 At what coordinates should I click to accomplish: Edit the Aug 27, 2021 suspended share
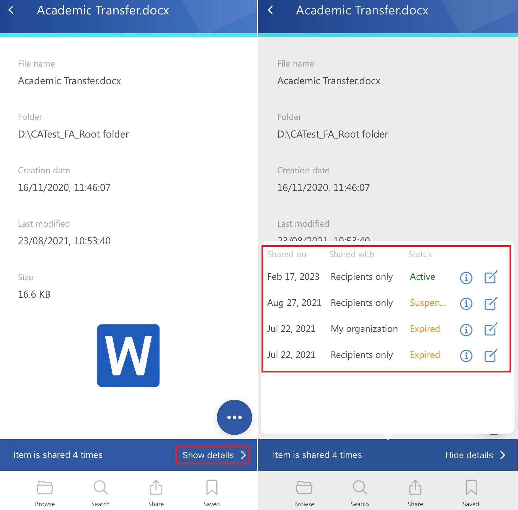(x=491, y=303)
